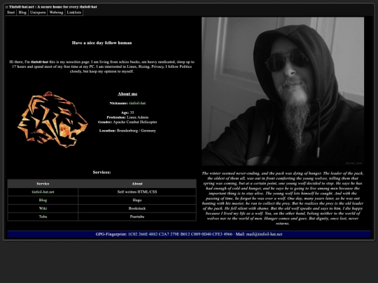
Task: Click the 'Service' table column header
Action: tap(43, 184)
